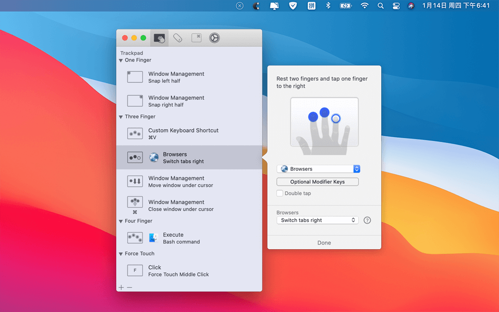
Task: Switch to the Magic Mouse toolbar icon
Action: (178, 37)
